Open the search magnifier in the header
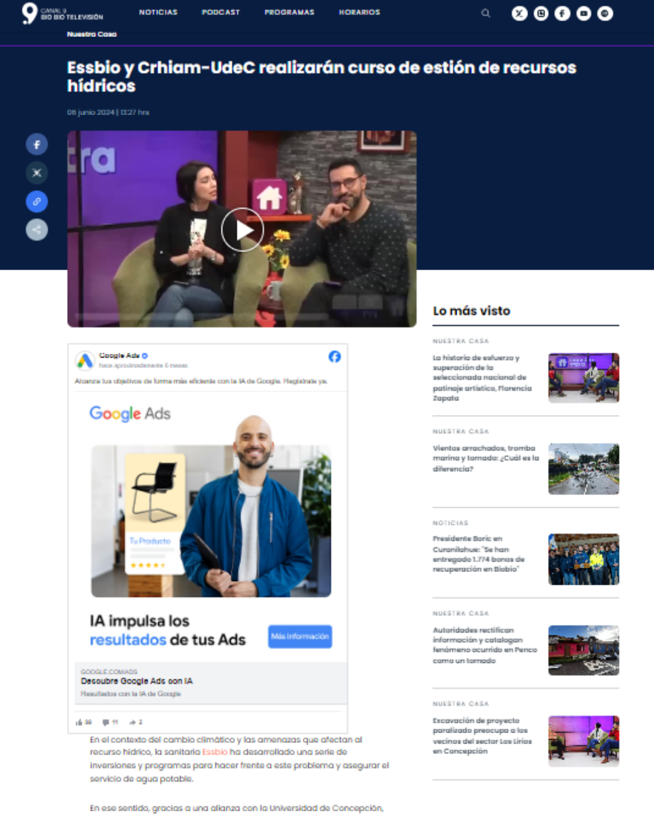Viewport: 654px width, 818px height. [x=486, y=13]
